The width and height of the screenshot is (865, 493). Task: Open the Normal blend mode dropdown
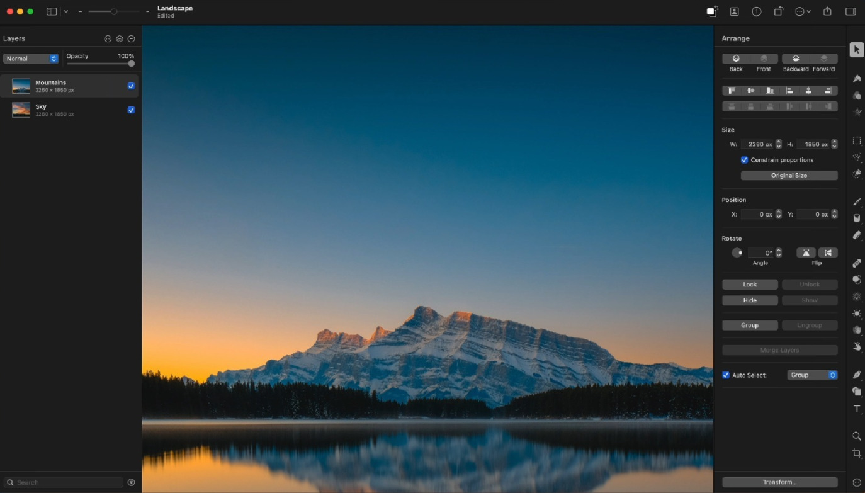click(31, 59)
